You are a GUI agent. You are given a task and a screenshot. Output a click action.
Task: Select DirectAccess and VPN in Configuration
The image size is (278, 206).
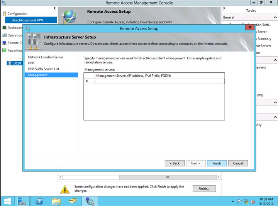[x=31, y=20]
